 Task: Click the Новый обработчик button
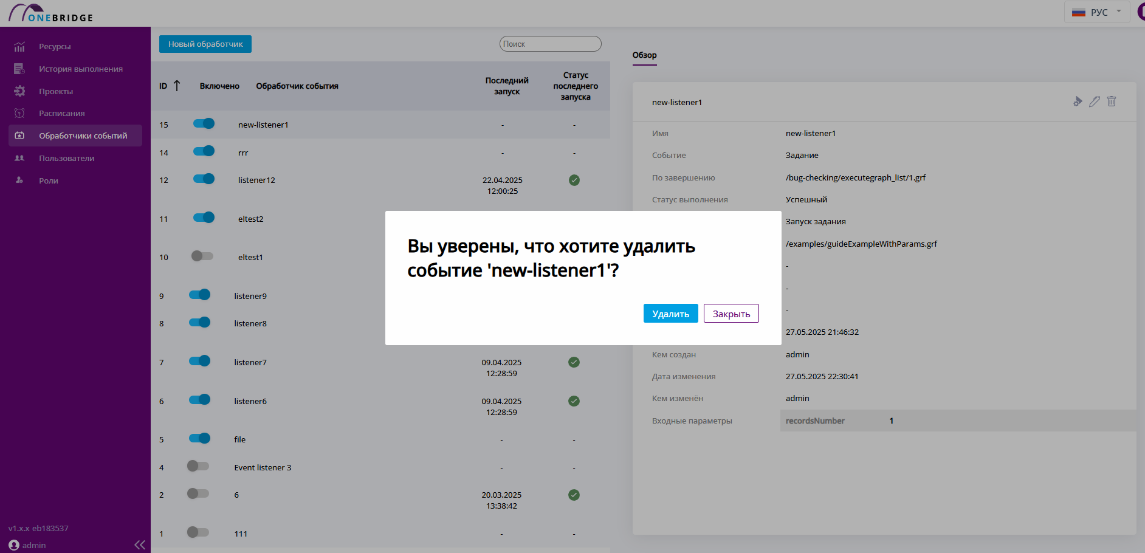(x=205, y=44)
